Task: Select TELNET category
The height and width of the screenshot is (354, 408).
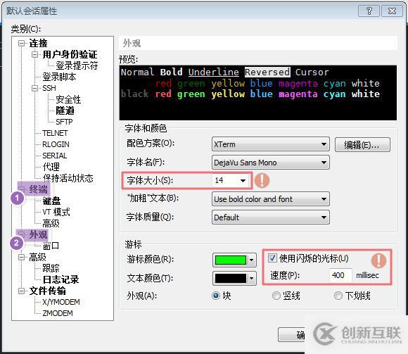Action: [55, 133]
